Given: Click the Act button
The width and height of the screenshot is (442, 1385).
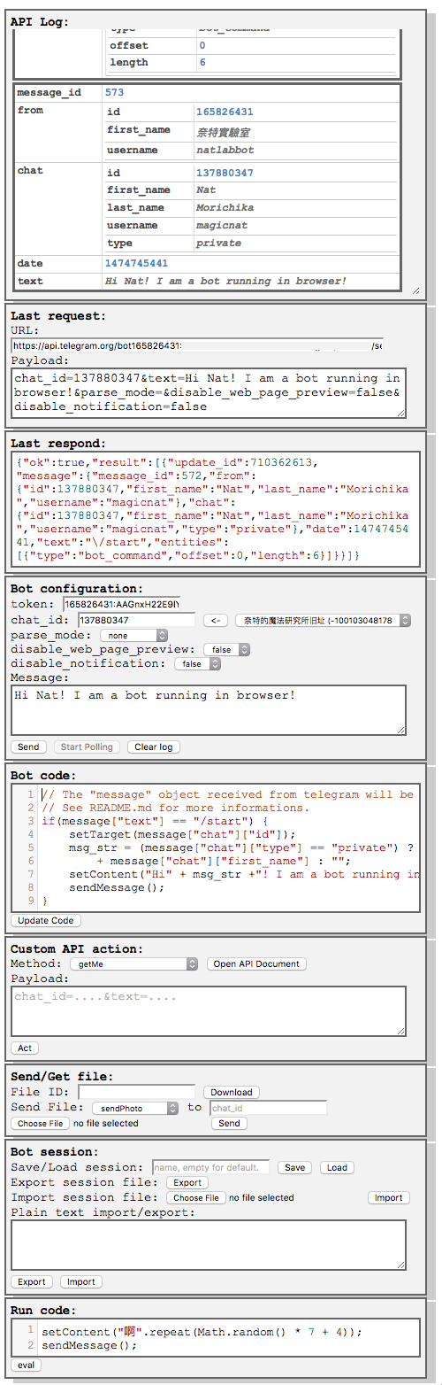Looking at the screenshot, I should click(x=25, y=1048).
